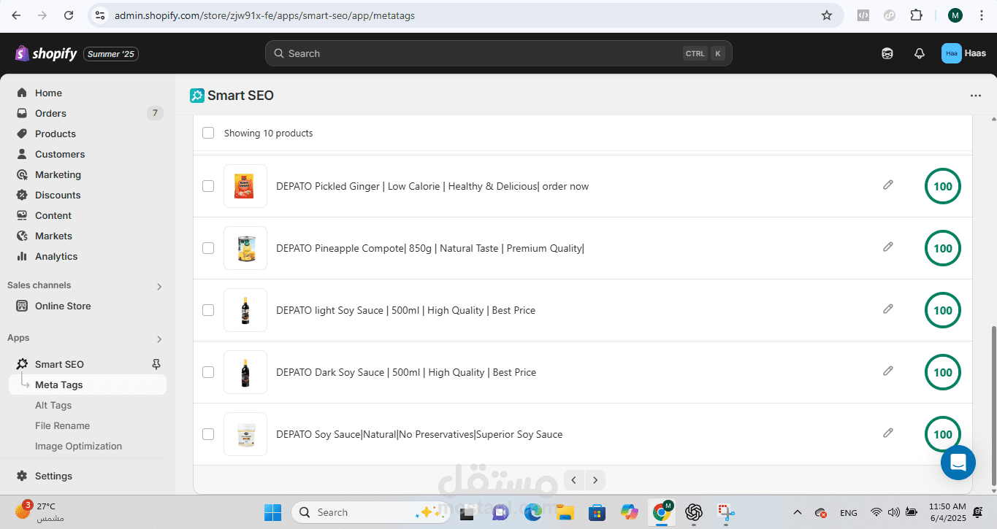
Task: Open ChatGPT app in taskbar
Action: tap(694, 512)
